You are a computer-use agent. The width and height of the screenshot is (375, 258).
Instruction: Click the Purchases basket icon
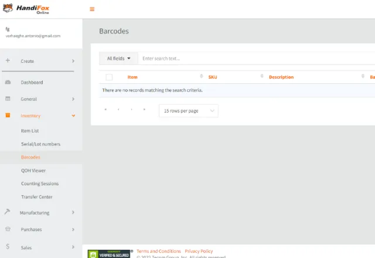8,229
